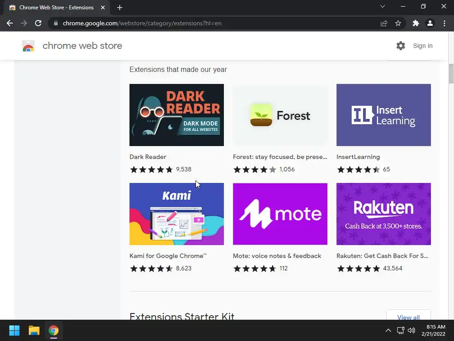Click Extensions Starter Kit heading
This screenshot has width=454, height=341.
coord(182,316)
